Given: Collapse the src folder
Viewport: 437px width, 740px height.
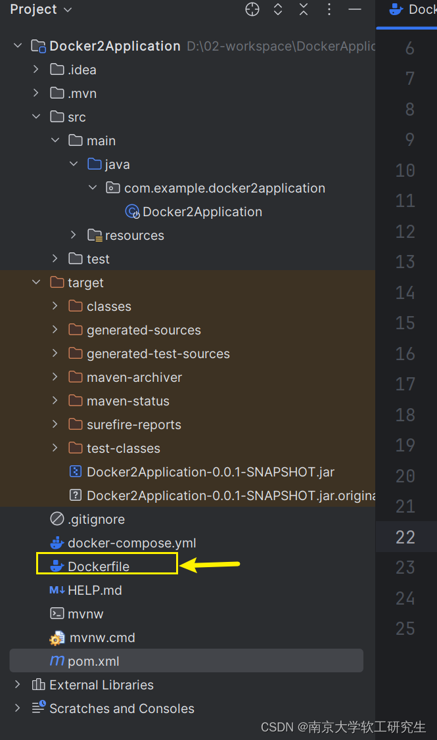Looking at the screenshot, I should pyautogui.click(x=36, y=116).
